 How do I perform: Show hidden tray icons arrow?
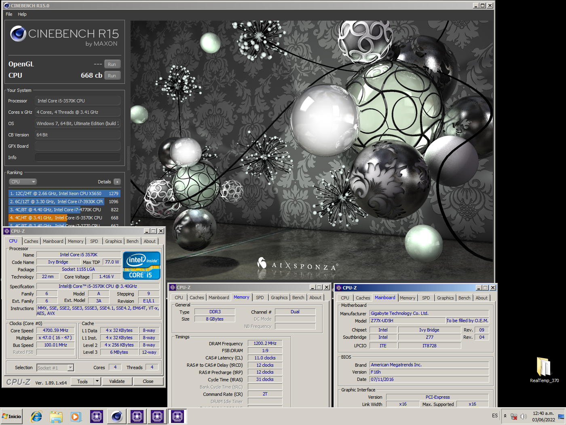click(505, 416)
